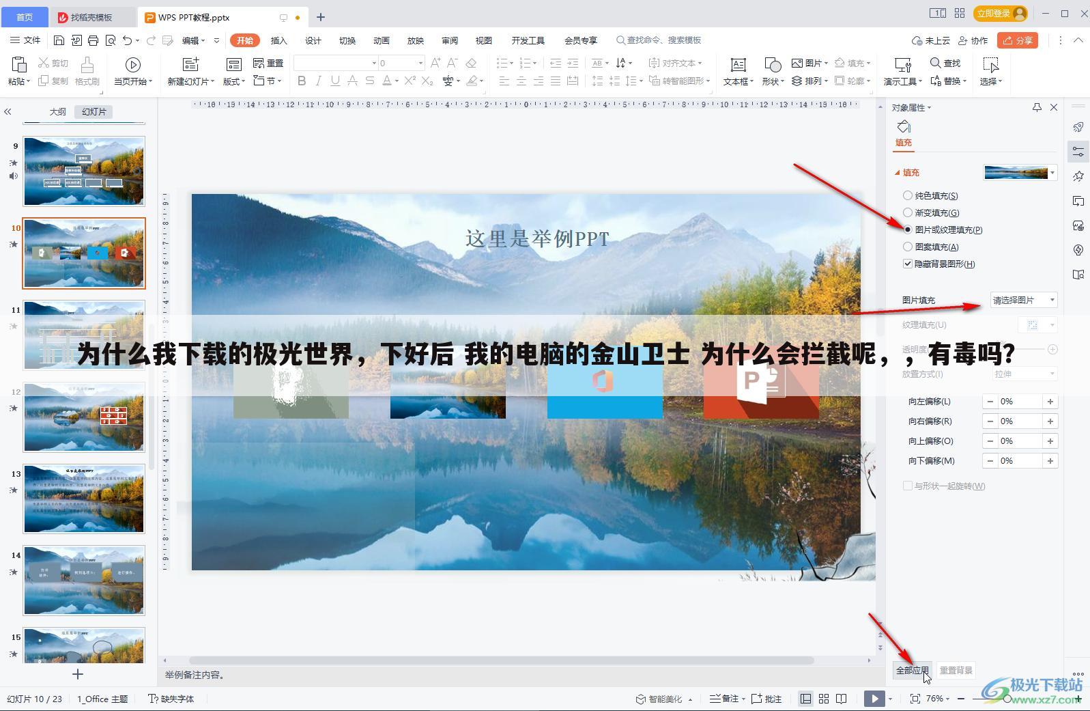Image resolution: width=1090 pixels, height=711 pixels.
Task: Click the search commands field
Action: pos(659,40)
